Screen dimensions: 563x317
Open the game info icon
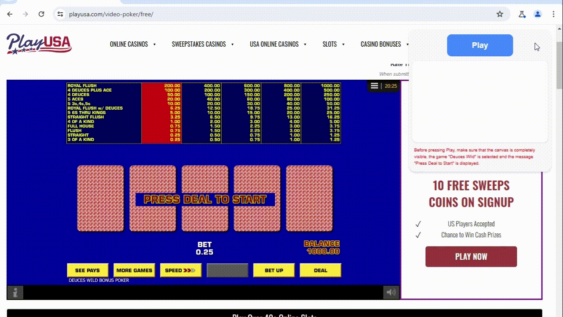(15, 292)
